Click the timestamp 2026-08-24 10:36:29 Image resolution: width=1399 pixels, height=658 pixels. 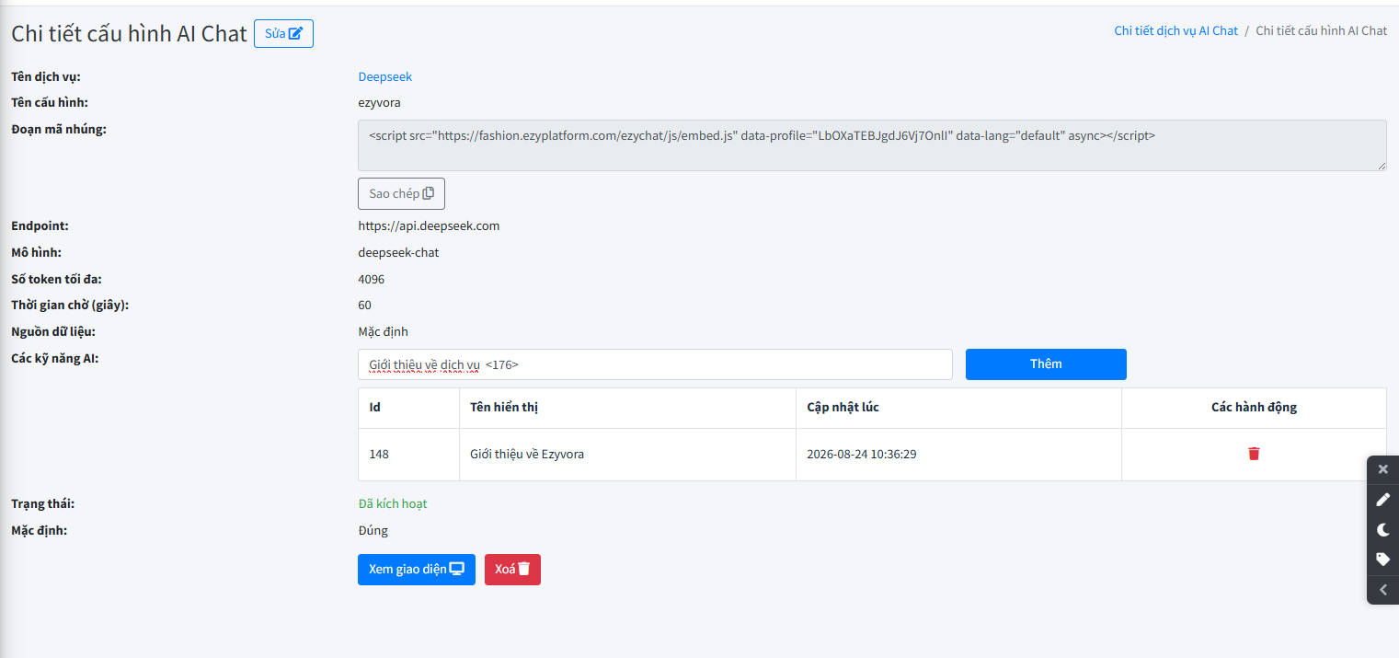point(862,454)
